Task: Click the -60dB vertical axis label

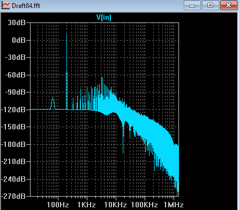Action: click(16, 75)
